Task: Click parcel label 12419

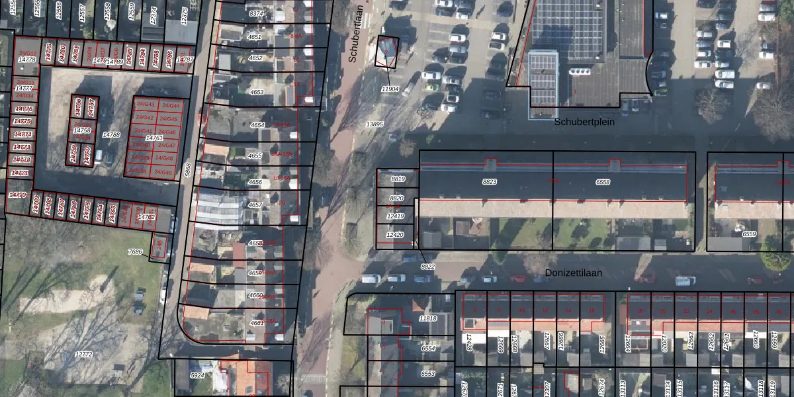Action: coord(396,216)
